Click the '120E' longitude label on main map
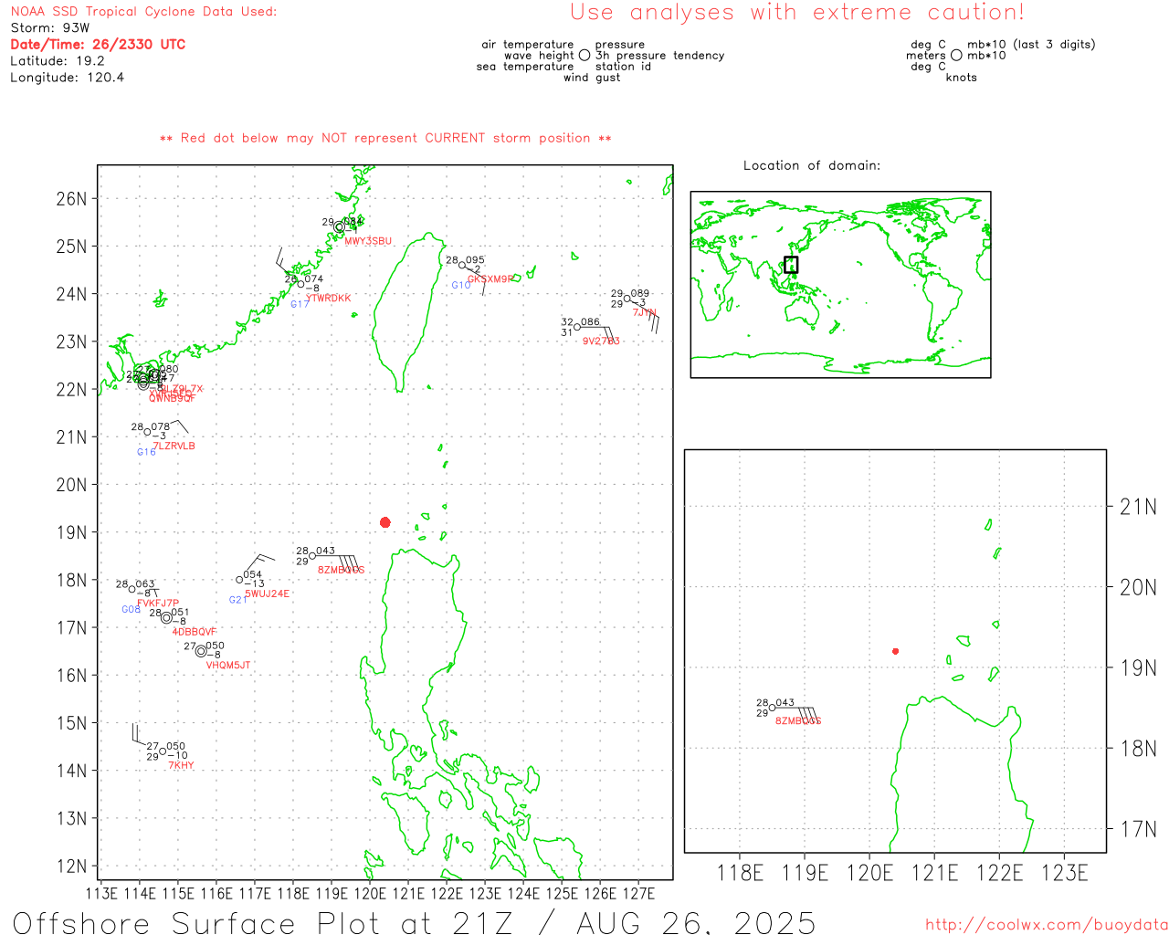This screenshot has width=1169, height=935. (x=370, y=893)
